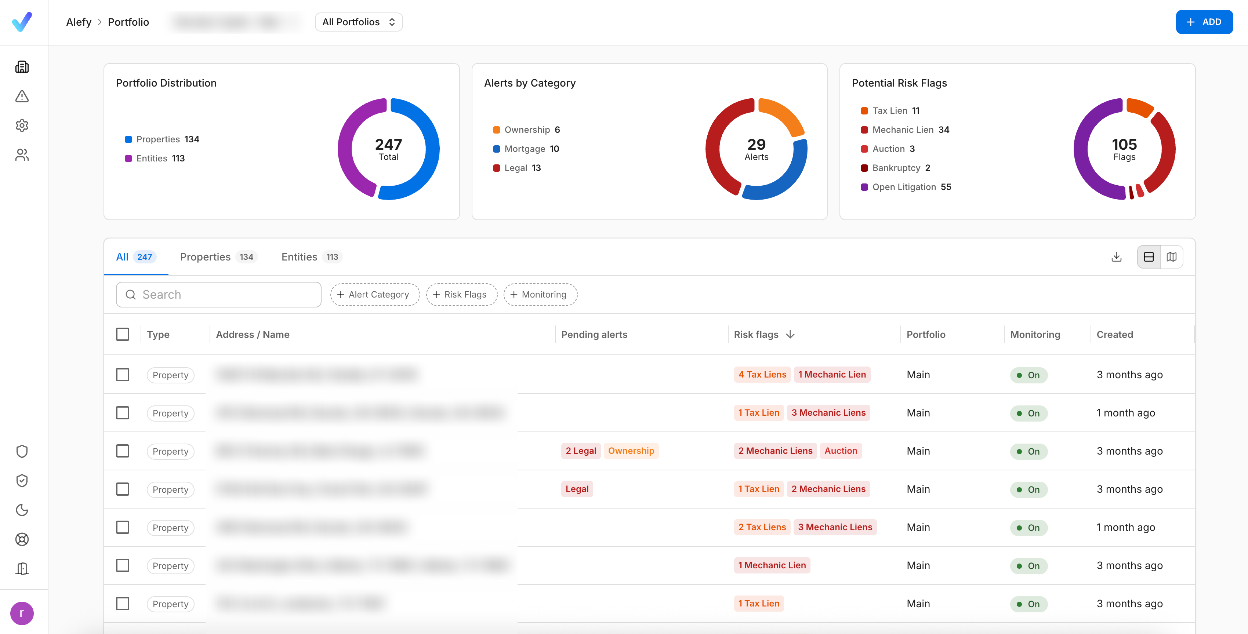Click the exit door sidebar icon
The height and width of the screenshot is (634, 1248).
tap(22, 569)
